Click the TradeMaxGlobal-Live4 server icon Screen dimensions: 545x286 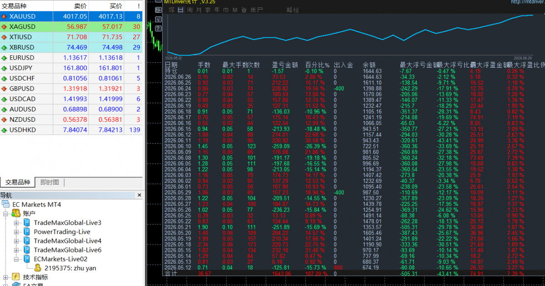click(x=27, y=241)
